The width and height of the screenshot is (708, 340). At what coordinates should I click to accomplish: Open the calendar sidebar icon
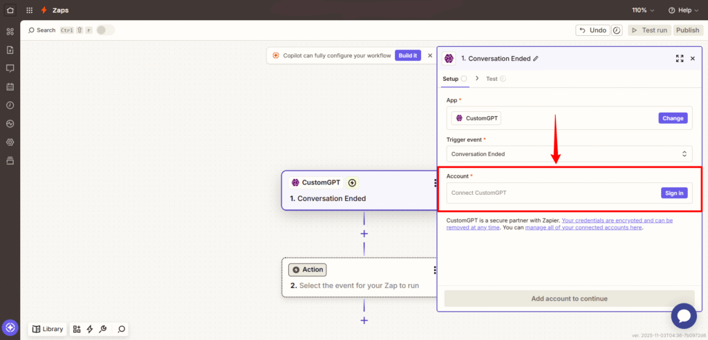coord(10,86)
